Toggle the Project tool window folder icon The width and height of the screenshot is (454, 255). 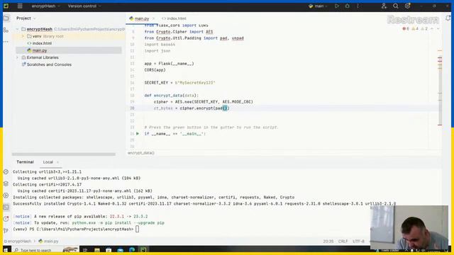coord(6,18)
